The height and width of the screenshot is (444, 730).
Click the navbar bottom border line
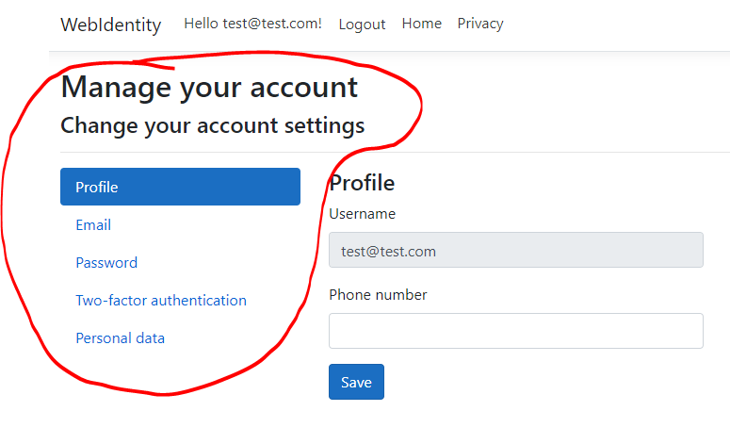(389, 51)
